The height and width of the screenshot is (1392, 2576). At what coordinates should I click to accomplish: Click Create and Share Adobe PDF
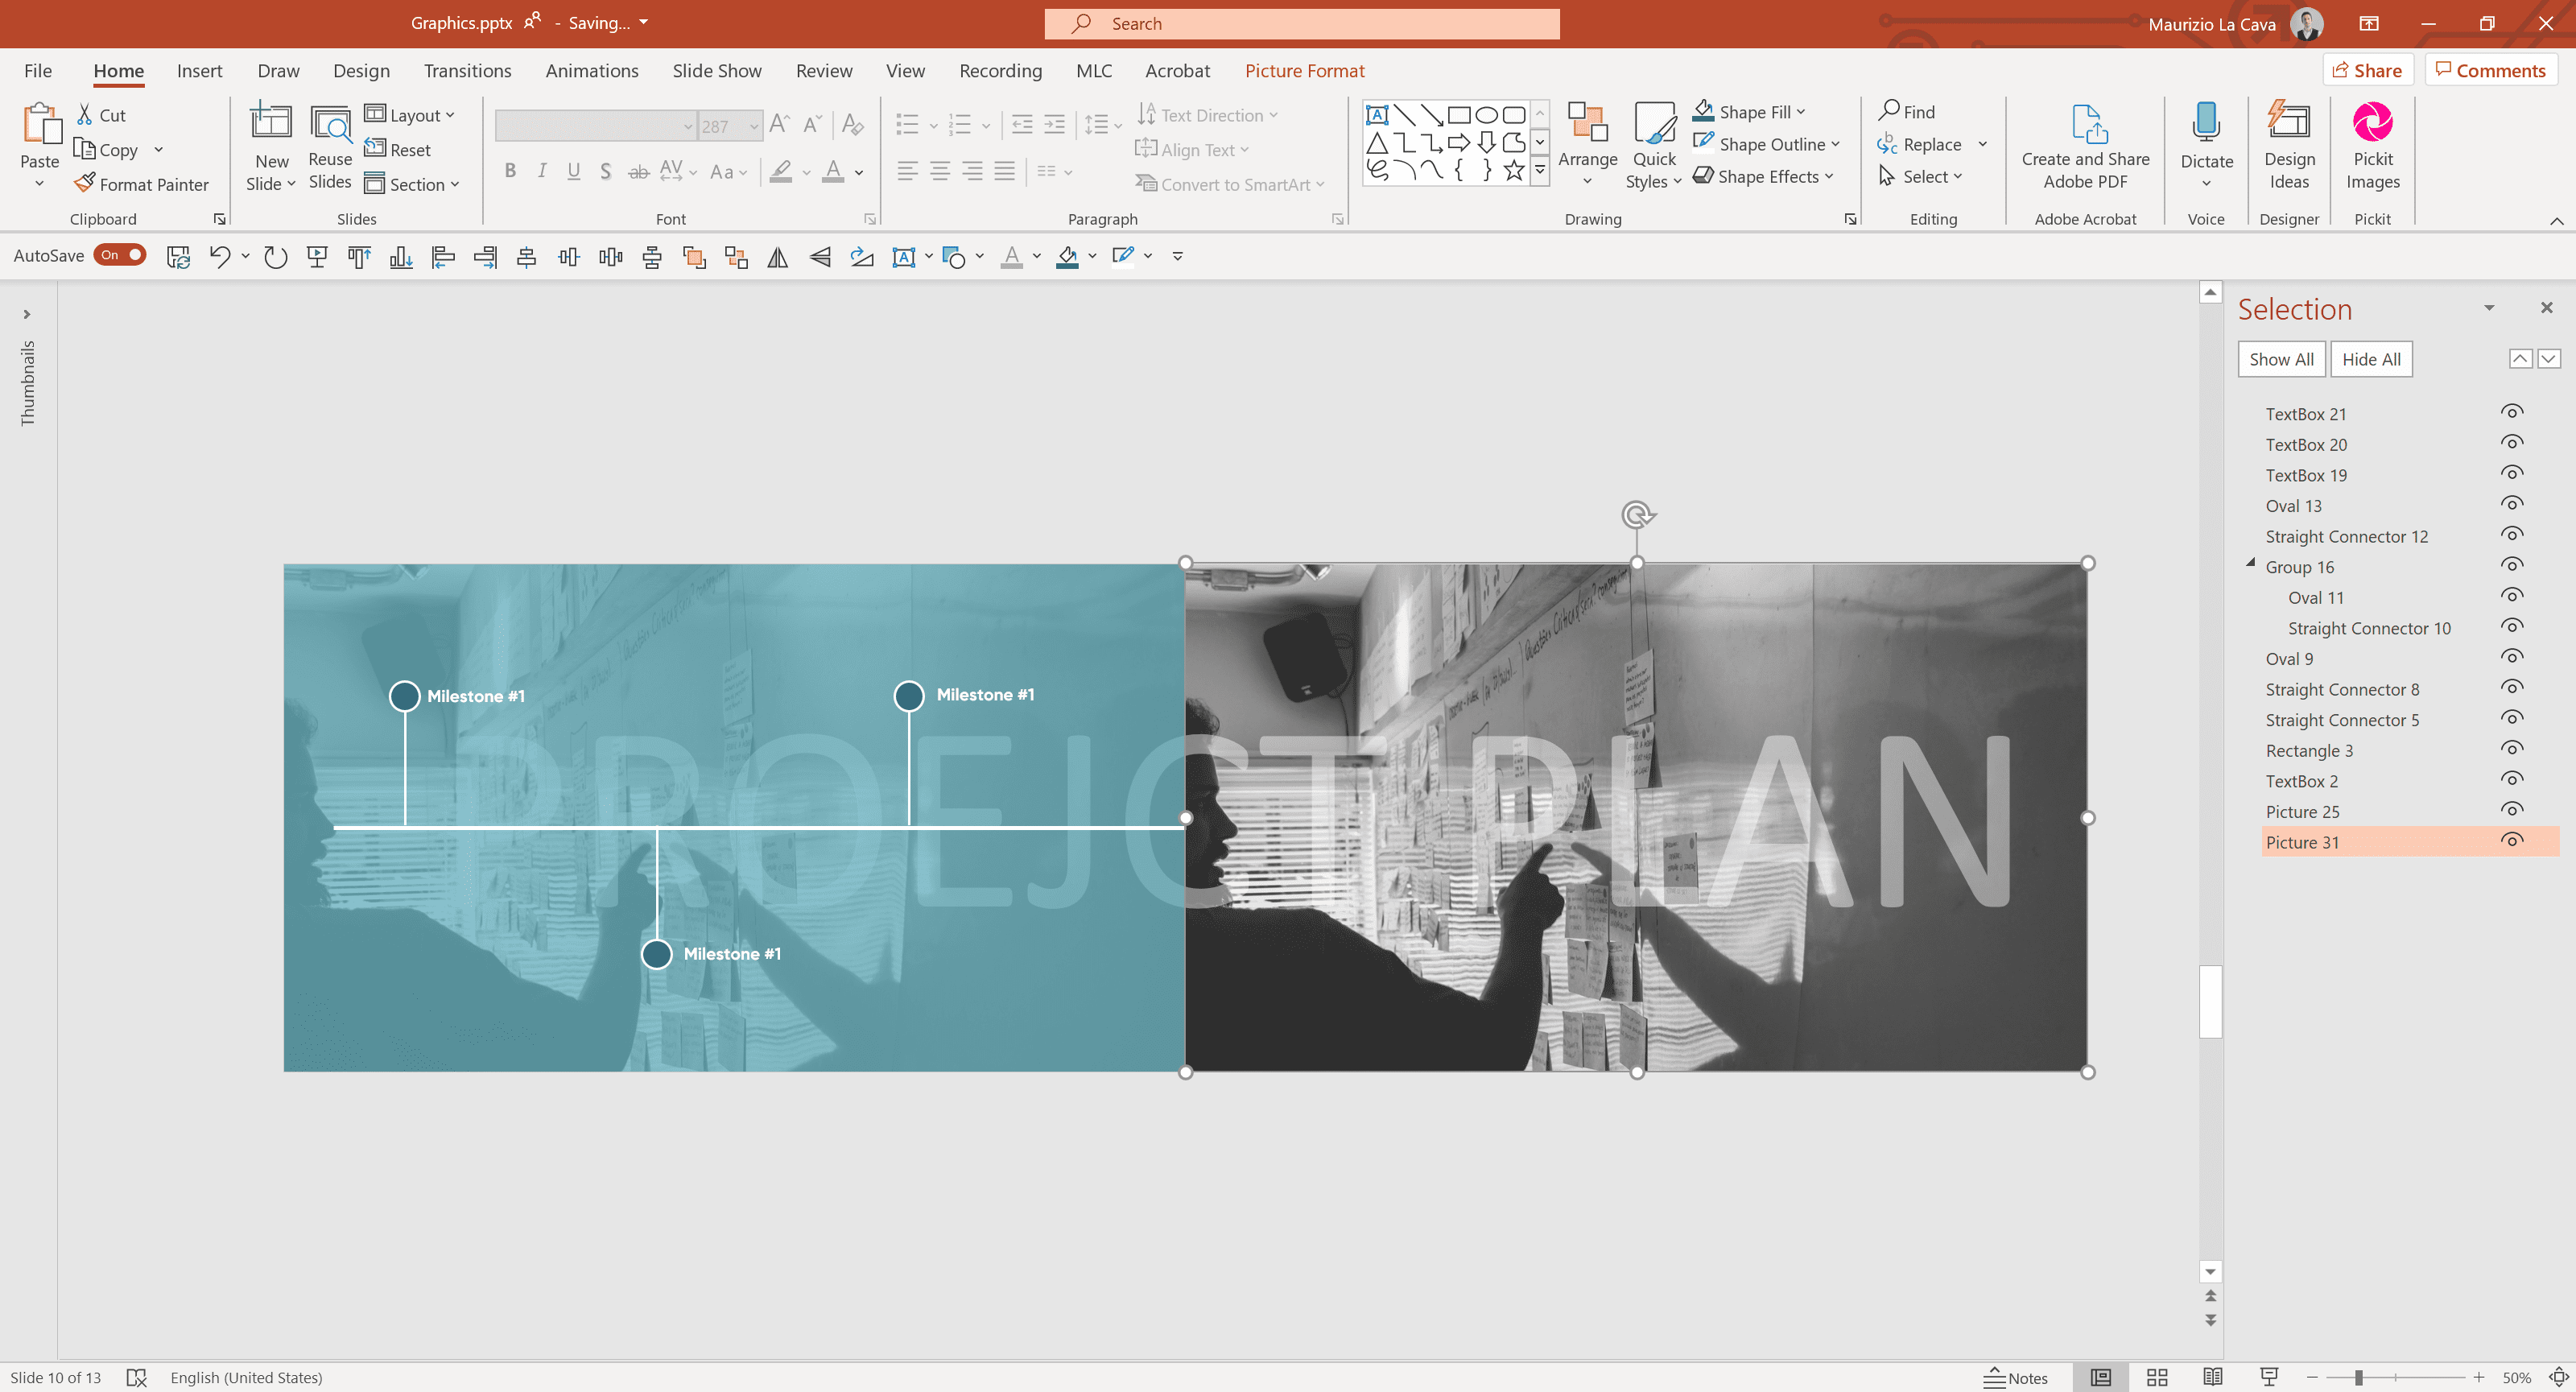click(2085, 145)
